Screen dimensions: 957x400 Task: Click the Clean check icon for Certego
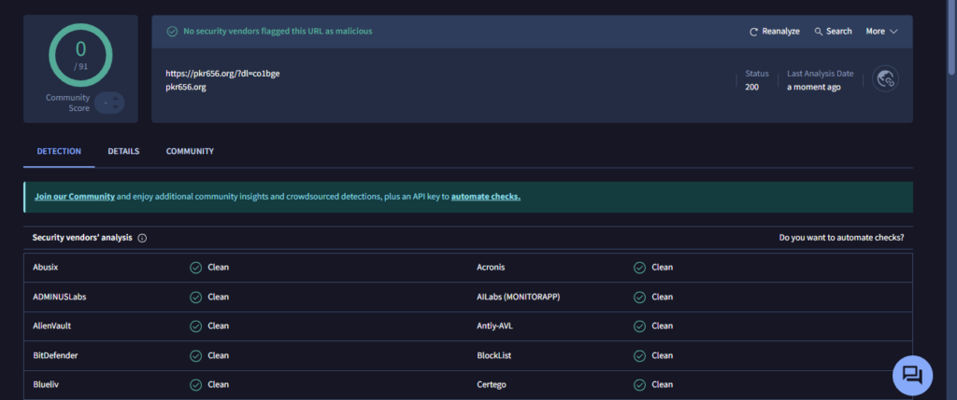[639, 385]
